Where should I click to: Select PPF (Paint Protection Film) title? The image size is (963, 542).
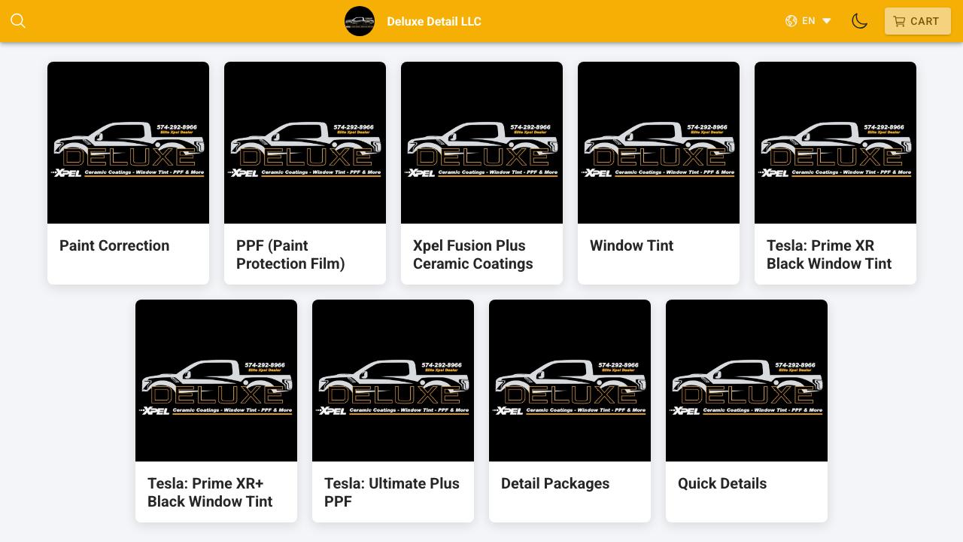point(290,254)
